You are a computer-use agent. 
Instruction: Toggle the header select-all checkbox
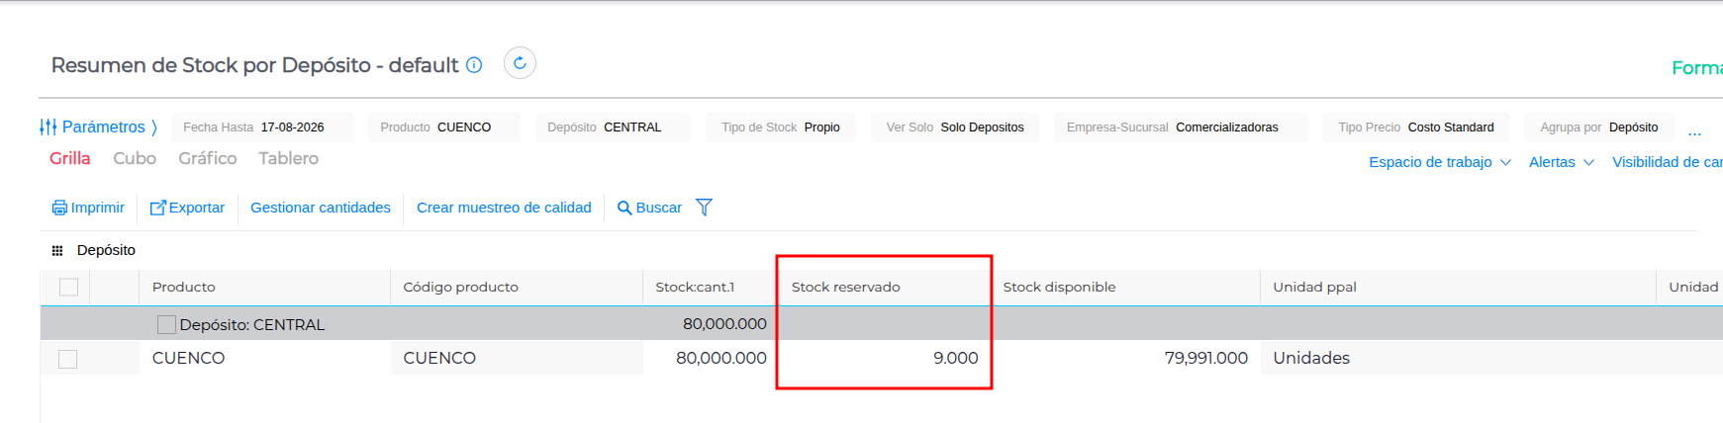tap(68, 287)
